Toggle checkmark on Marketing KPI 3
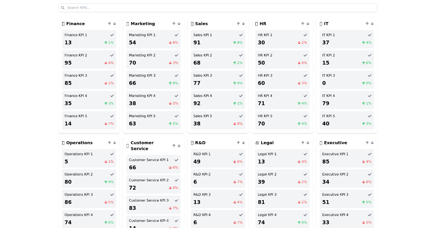Image resolution: width=436 pixels, height=228 pixels. [176, 76]
